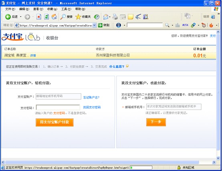Open the 帮助 menu

[x=80, y=9]
